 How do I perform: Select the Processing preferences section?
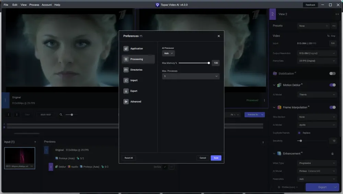click(x=138, y=59)
